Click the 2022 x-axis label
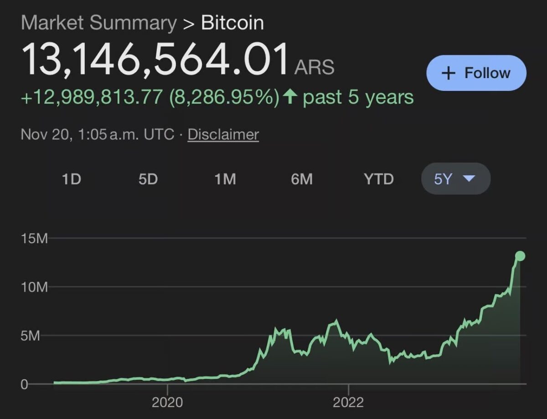The image size is (547, 419). (348, 403)
